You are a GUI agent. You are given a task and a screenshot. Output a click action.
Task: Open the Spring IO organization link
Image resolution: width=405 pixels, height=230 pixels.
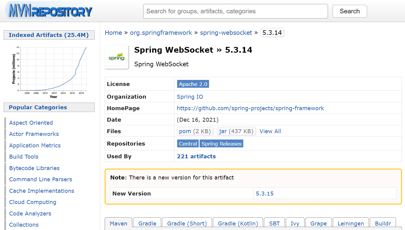point(190,97)
